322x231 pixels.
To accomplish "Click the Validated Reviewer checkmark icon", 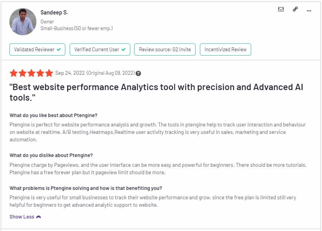I will click(x=59, y=50).
